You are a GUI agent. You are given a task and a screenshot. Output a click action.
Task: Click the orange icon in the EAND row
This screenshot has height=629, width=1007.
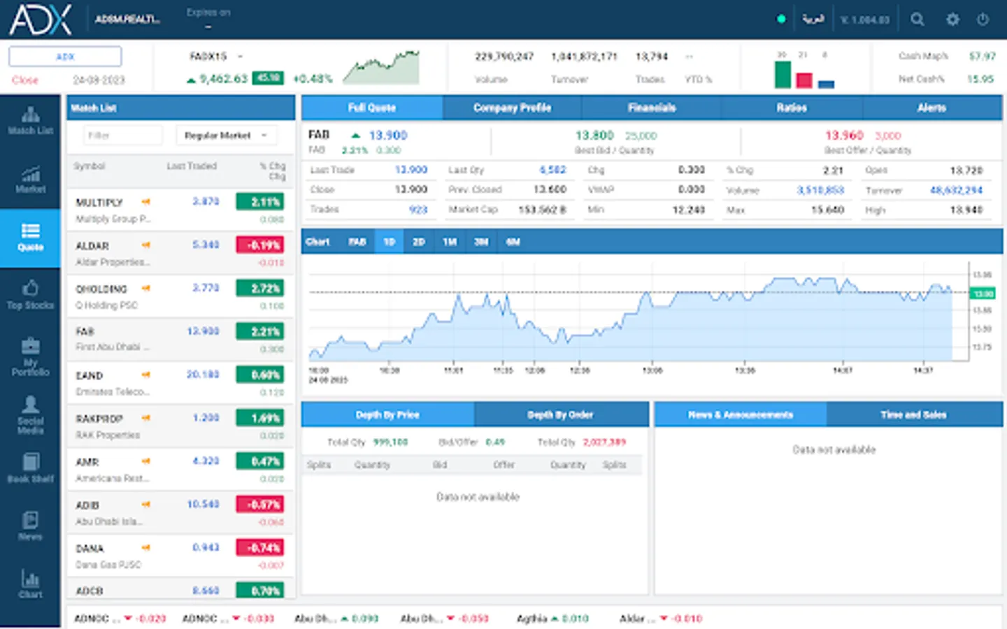click(146, 375)
